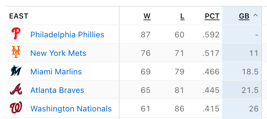Click Nationals losses value 86
Viewport: 267px width, 119px height.
[x=179, y=109]
